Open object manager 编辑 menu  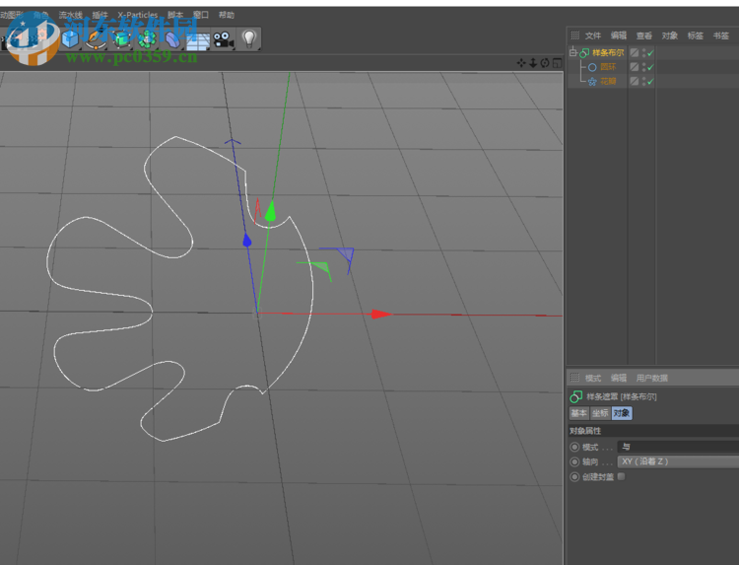coord(619,35)
